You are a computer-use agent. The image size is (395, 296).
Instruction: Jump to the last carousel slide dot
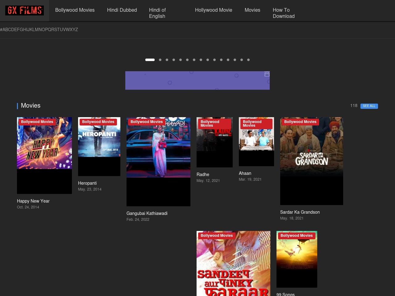click(248, 60)
